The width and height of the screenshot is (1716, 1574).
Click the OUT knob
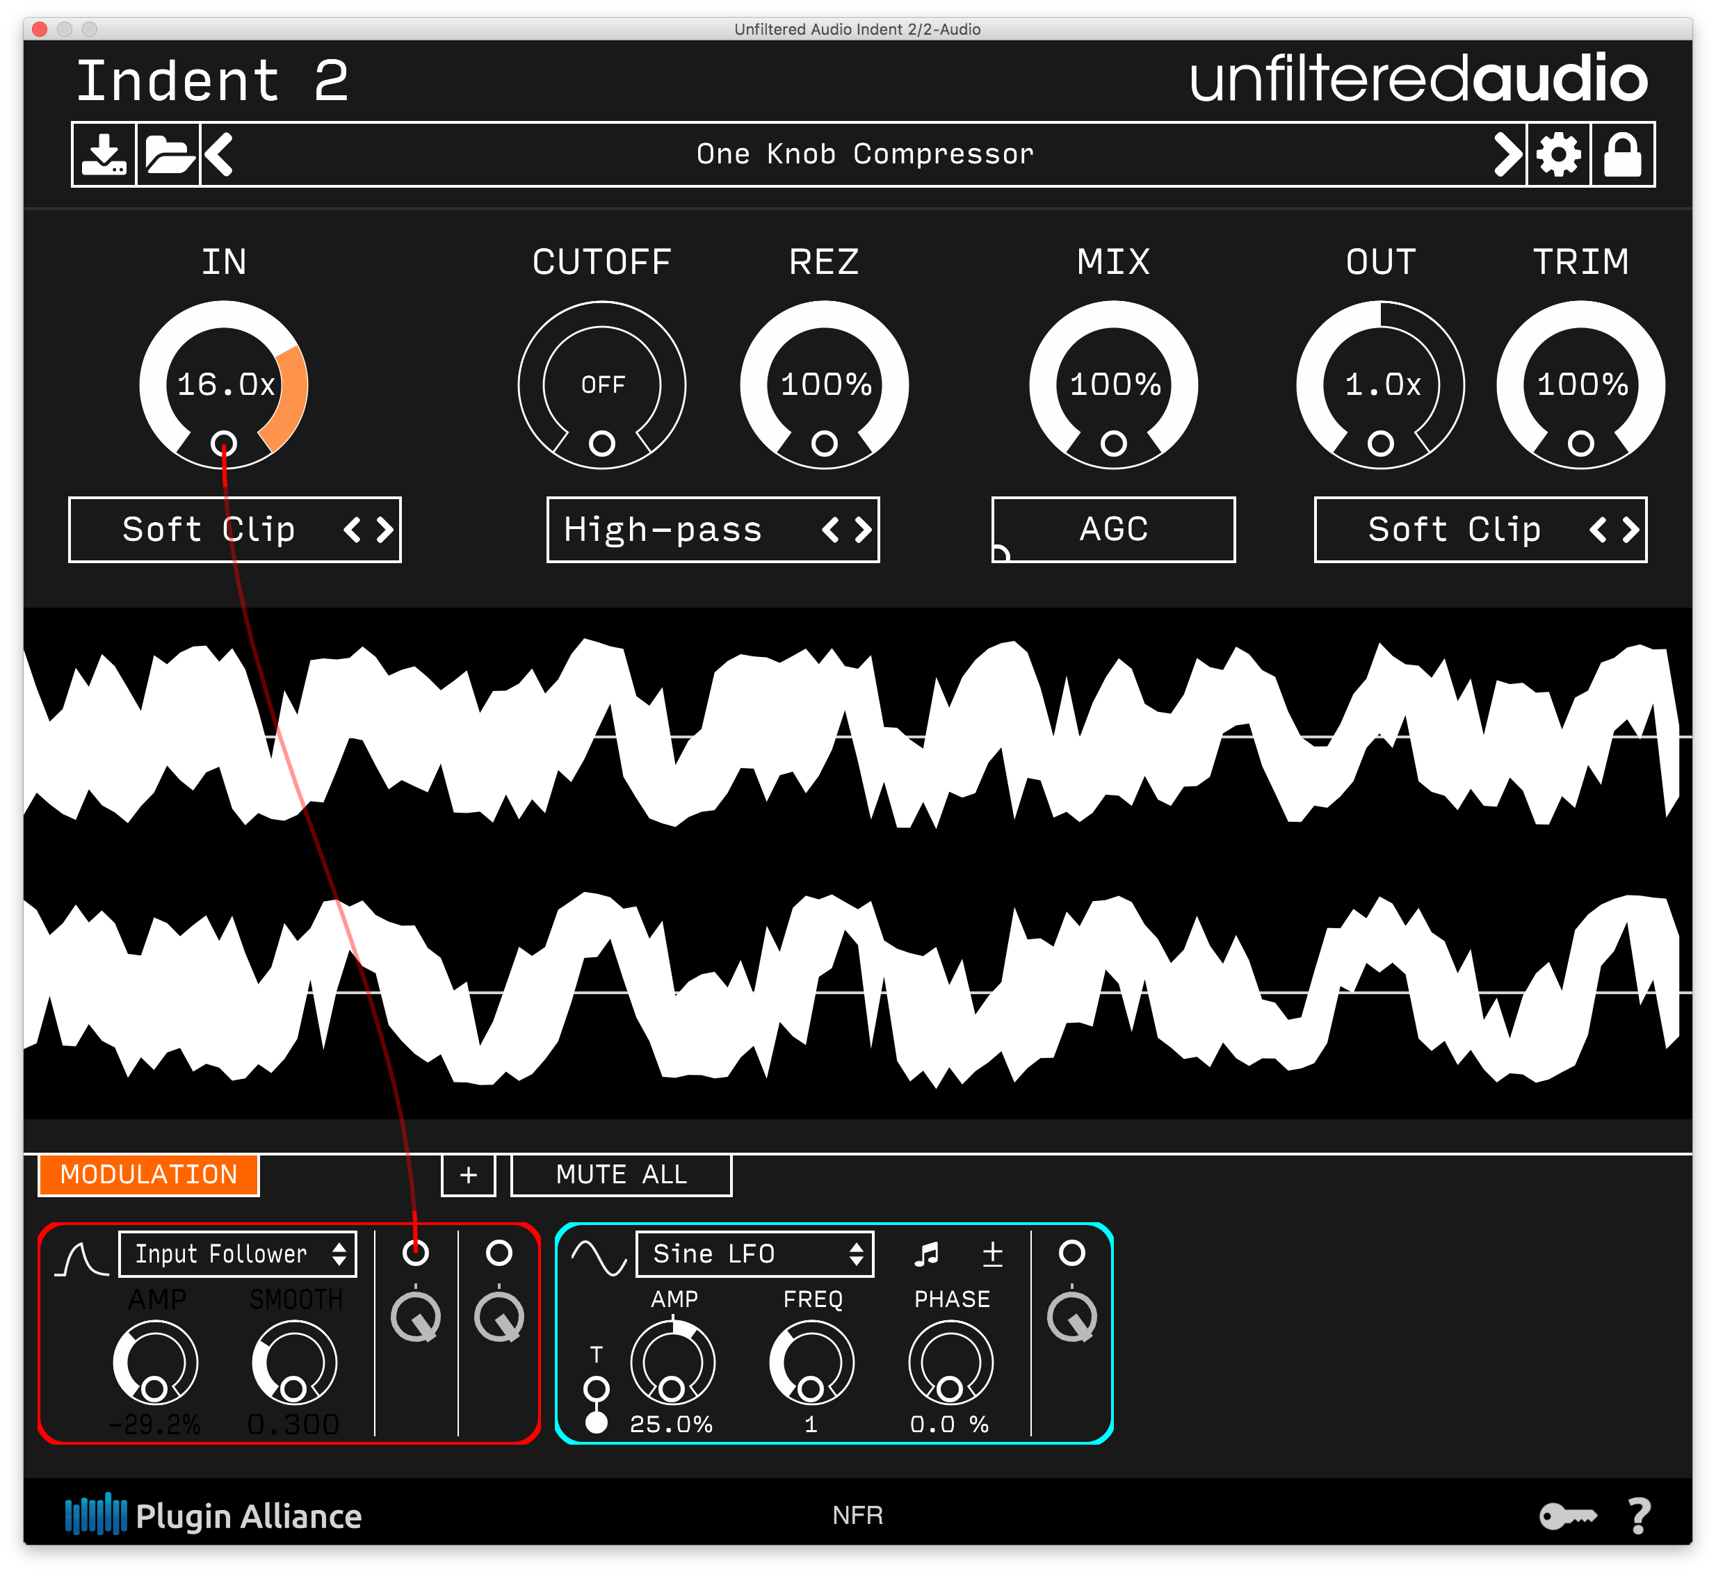point(1380,384)
